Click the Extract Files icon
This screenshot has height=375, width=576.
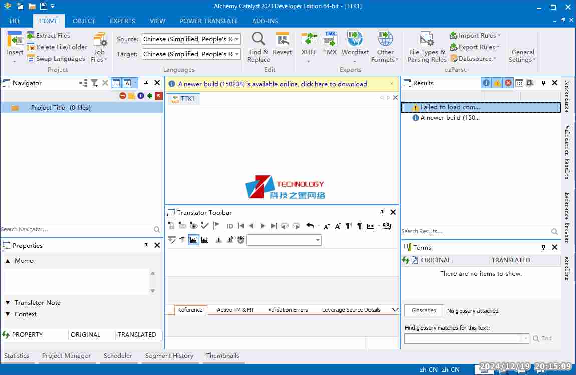pos(31,36)
